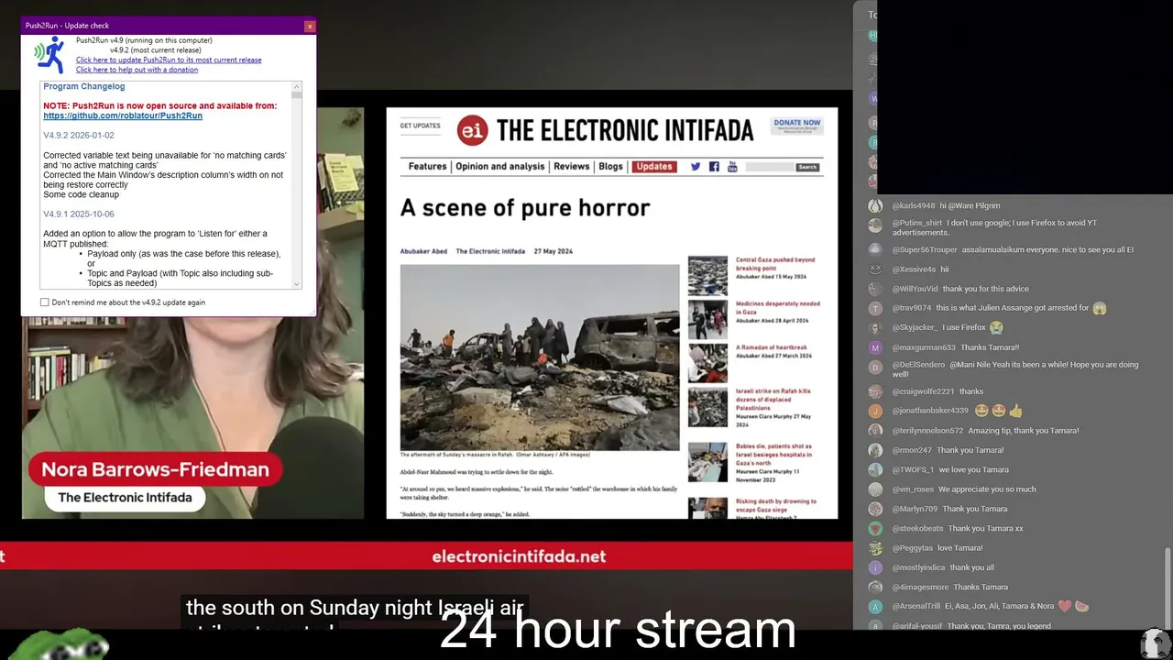
Task: Click the chat panel scrollbar thumb
Action: [x=1167, y=588]
